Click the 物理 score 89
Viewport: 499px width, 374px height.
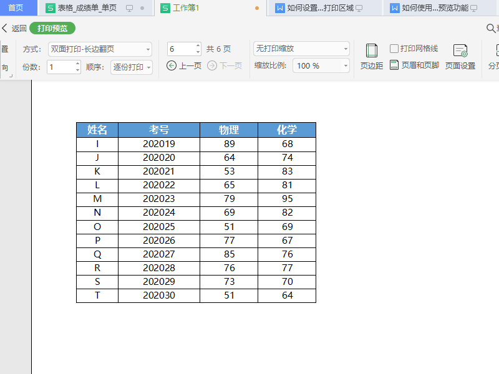click(229, 144)
